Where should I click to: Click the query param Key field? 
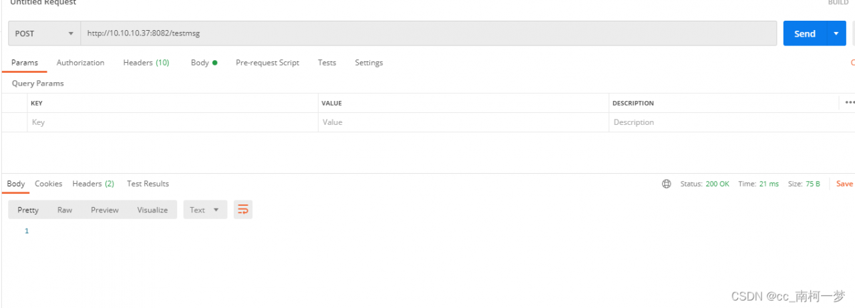(x=172, y=122)
